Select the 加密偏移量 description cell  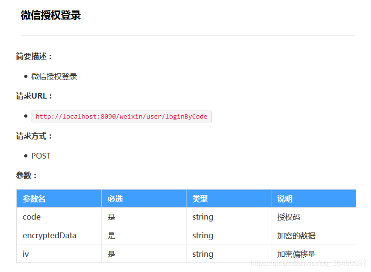pyautogui.click(x=313, y=254)
